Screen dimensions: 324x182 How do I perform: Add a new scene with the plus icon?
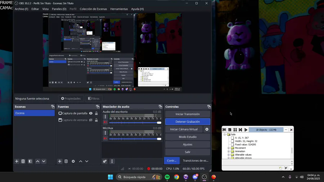[x=17, y=161]
